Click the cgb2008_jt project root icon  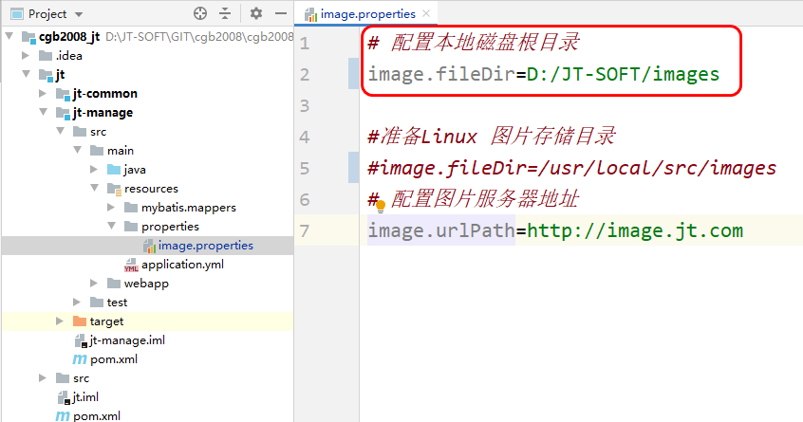tap(28, 37)
